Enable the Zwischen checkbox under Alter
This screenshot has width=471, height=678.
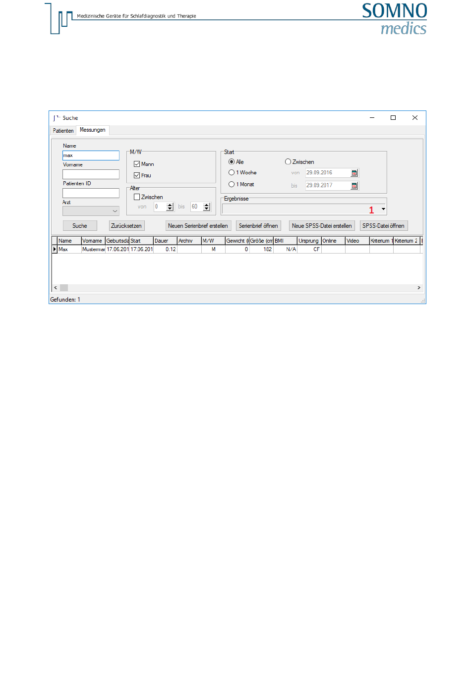(137, 197)
